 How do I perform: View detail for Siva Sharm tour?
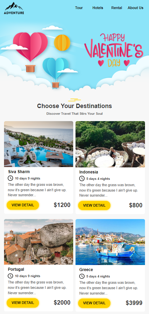(x=23, y=205)
